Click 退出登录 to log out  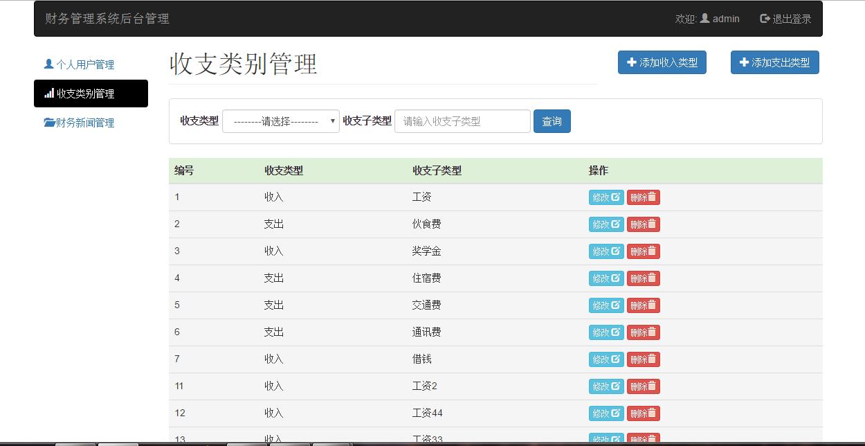[x=785, y=19]
